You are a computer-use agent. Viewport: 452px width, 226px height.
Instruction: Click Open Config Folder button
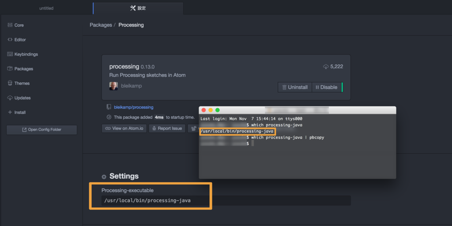point(42,130)
